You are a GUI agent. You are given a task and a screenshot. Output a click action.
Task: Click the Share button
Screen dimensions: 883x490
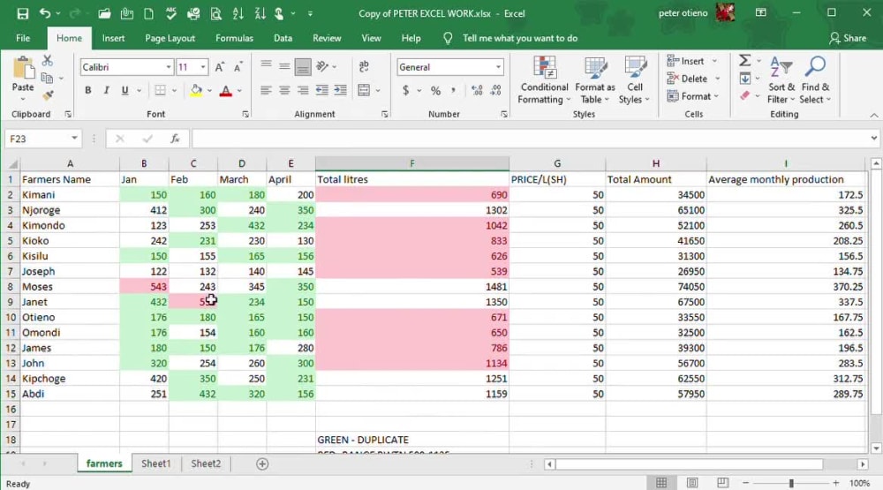pyautogui.click(x=848, y=38)
